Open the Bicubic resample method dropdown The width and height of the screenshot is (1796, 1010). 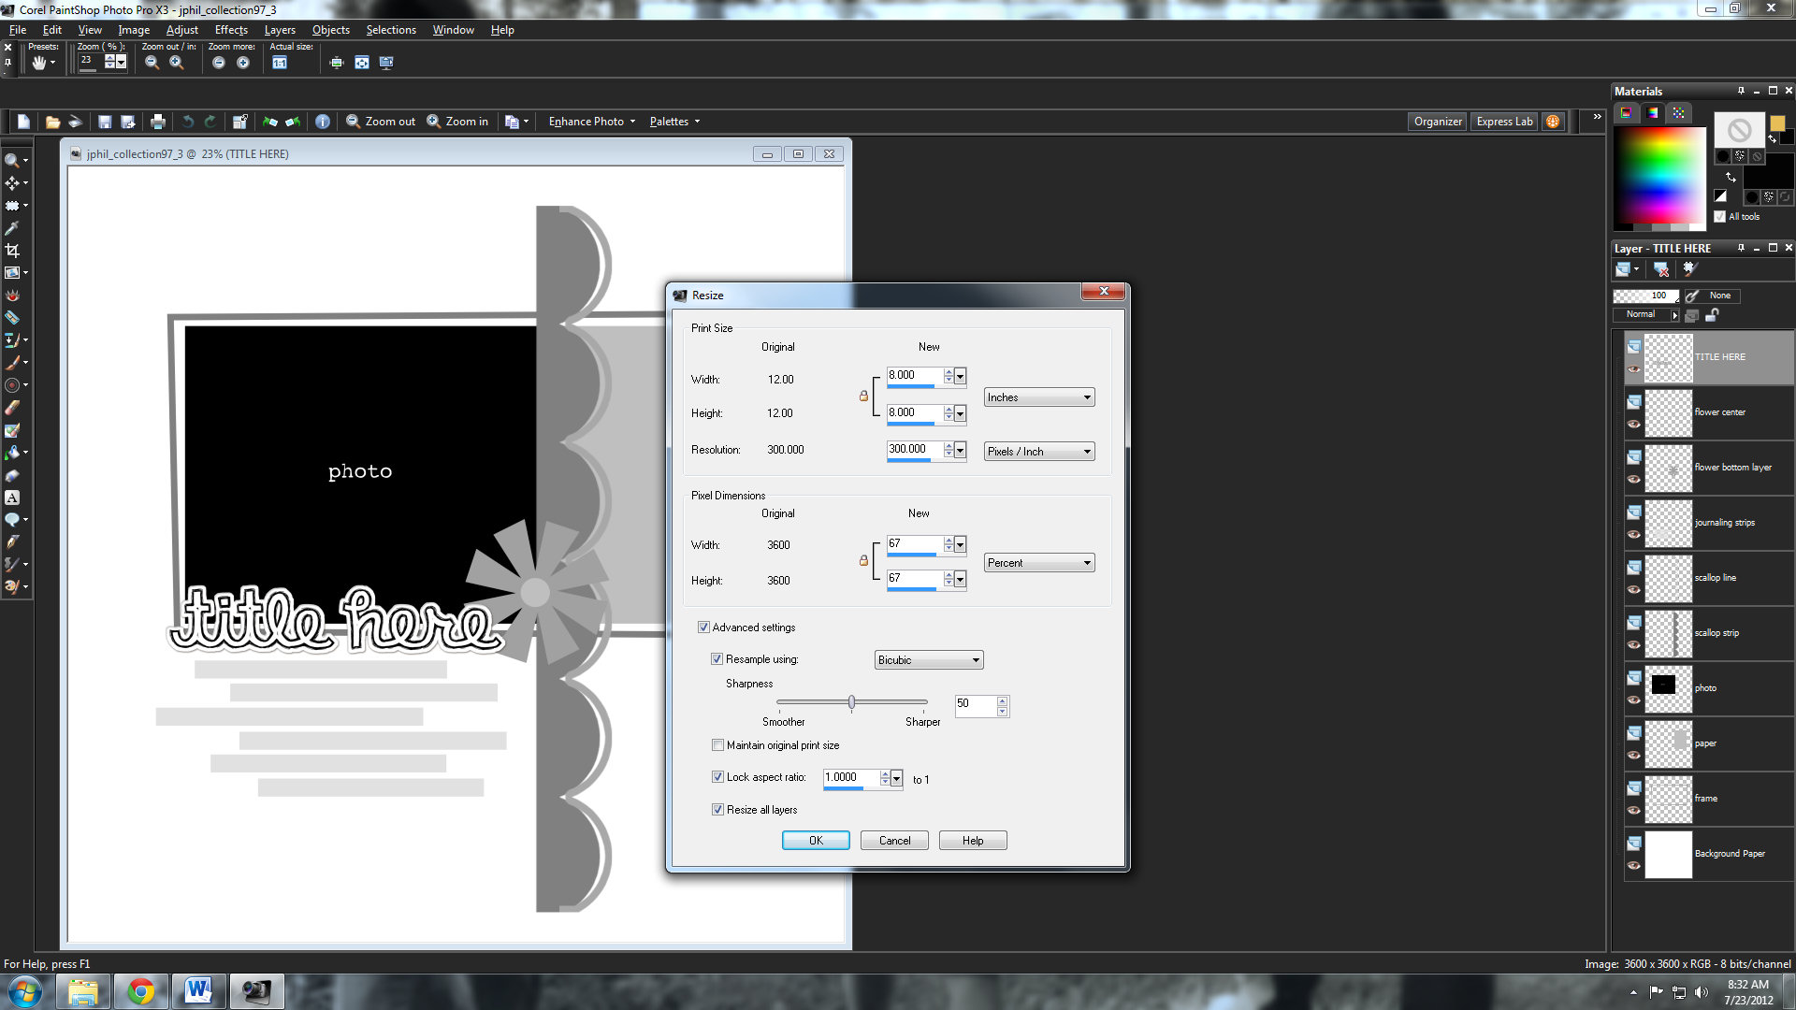click(929, 660)
